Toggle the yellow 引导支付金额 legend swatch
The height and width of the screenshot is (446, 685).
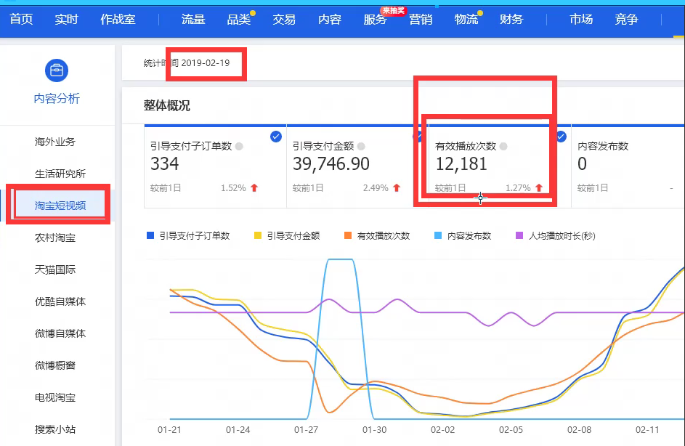258,235
